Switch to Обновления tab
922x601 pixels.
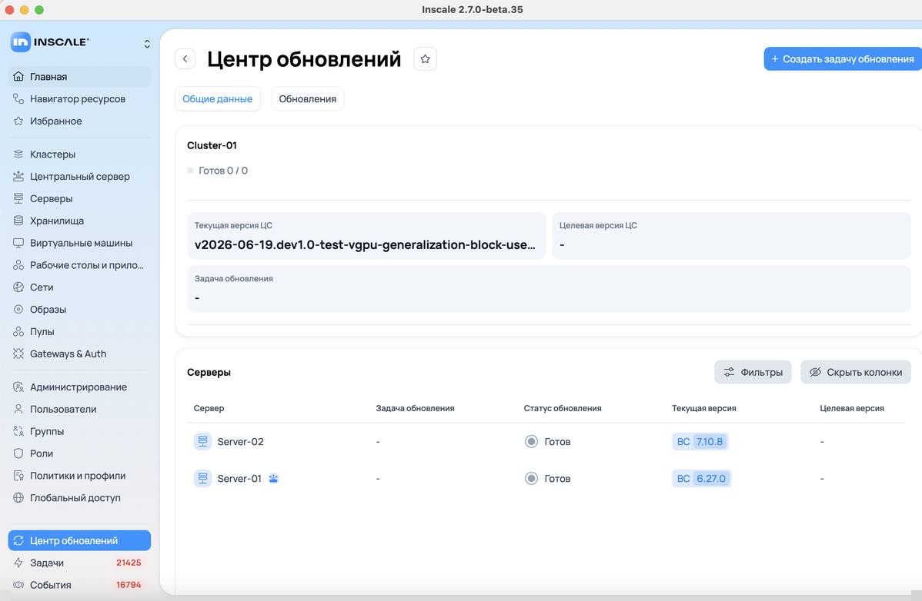[x=308, y=98]
